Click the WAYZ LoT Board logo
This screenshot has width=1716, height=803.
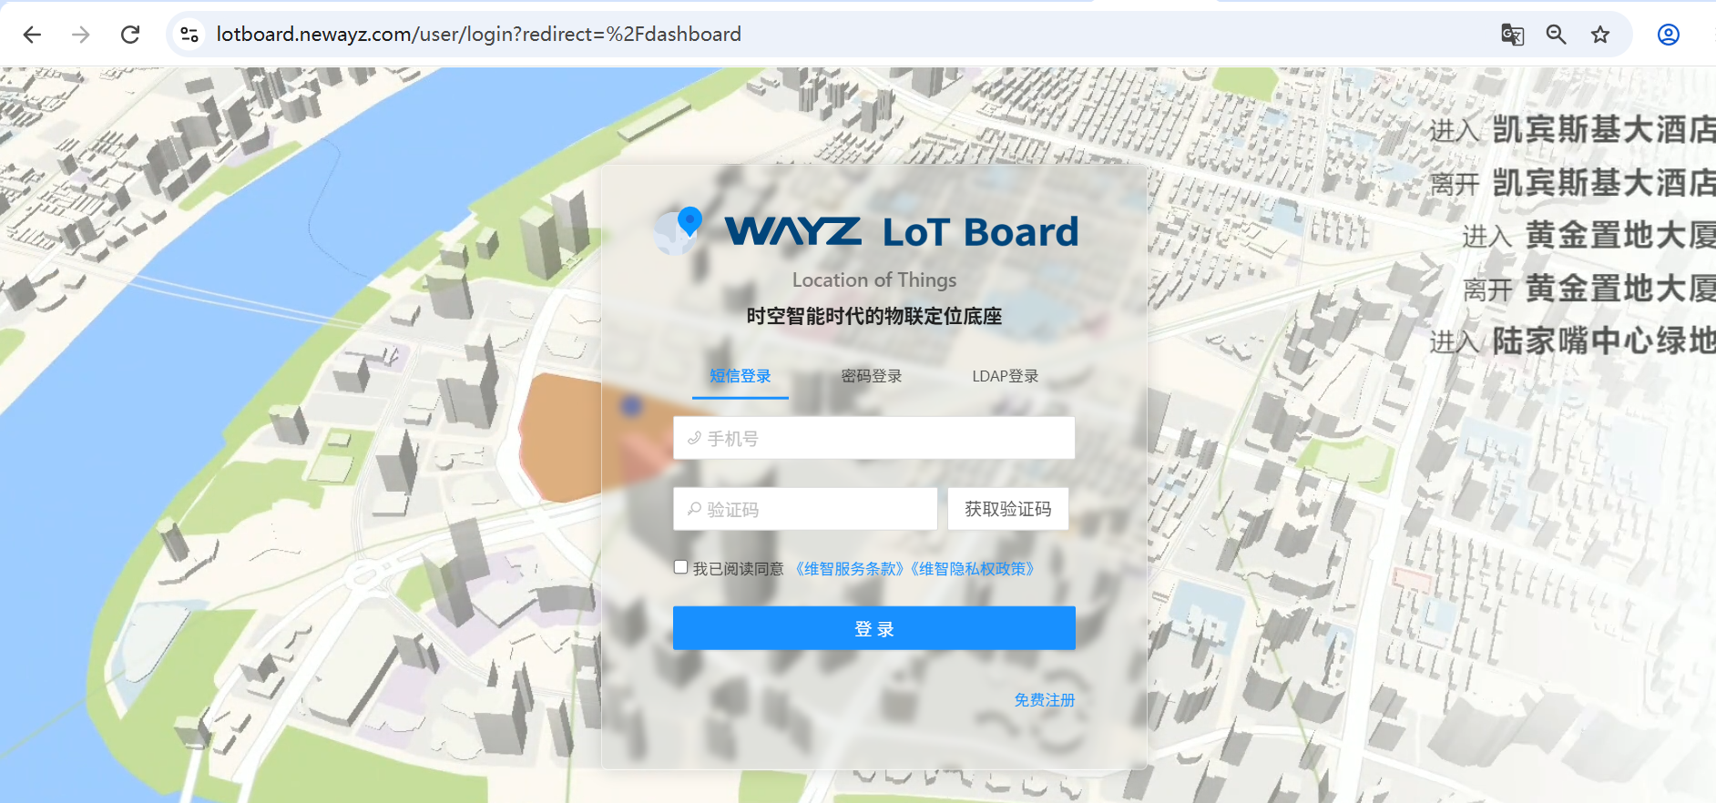coord(866,231)
